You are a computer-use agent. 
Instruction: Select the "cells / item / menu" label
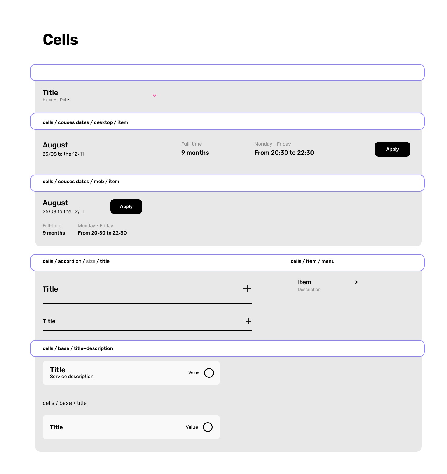pyautogui.click(x=313, y=261)
